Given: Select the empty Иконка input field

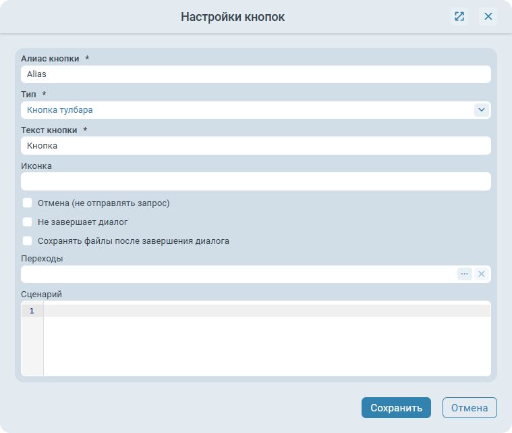Looking at the screenshot, I should [255, 181].
